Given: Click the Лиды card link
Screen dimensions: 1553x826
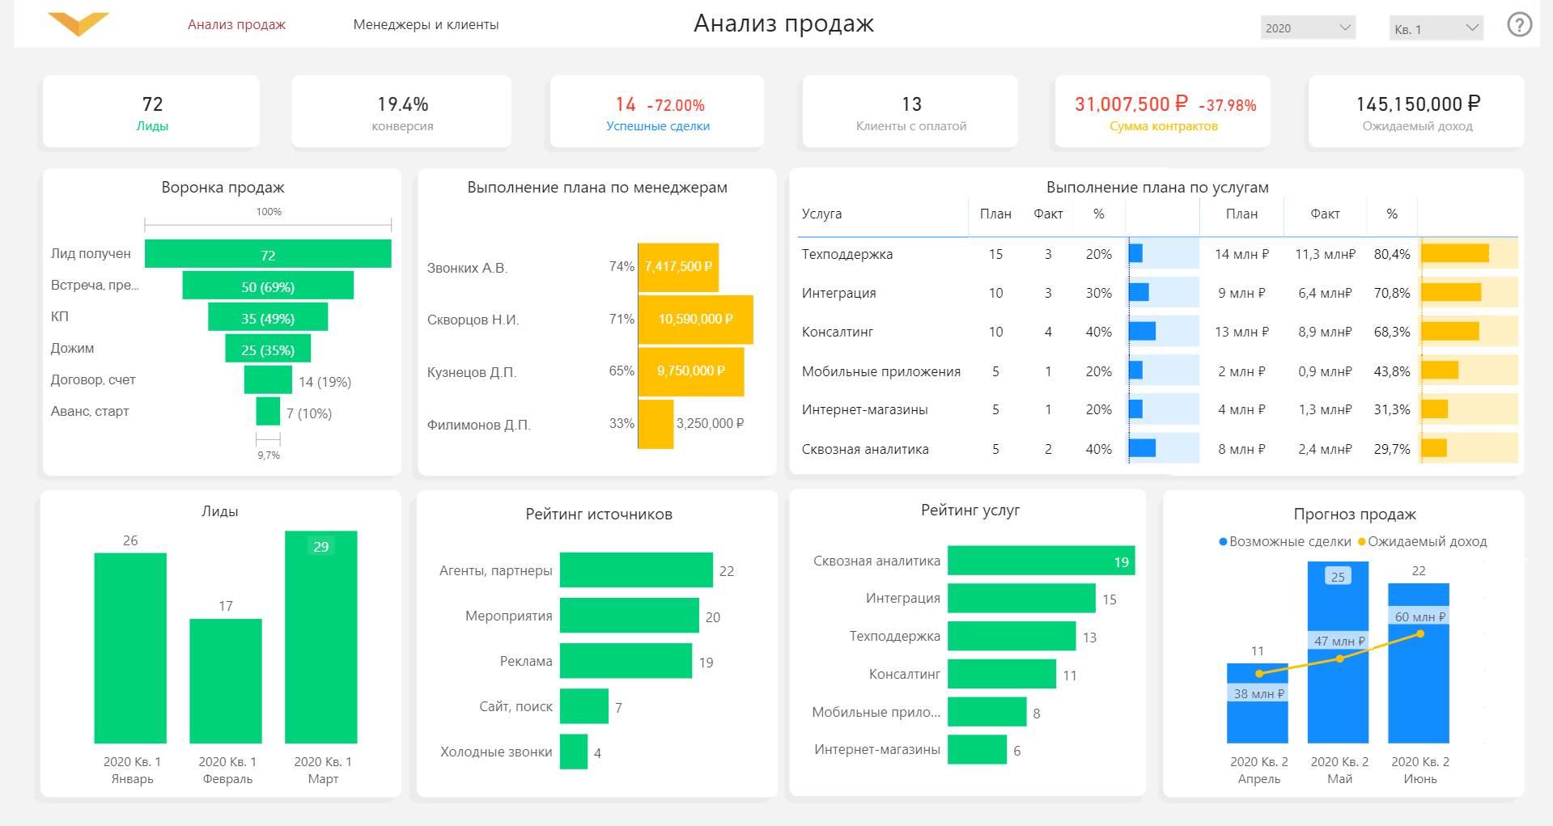Looking at the screenshot, I should (x=152, y=126).
